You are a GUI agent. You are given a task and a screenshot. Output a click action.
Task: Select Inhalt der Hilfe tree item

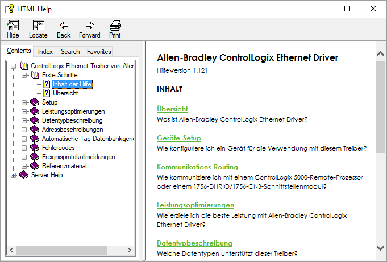(x=72, y=84)
